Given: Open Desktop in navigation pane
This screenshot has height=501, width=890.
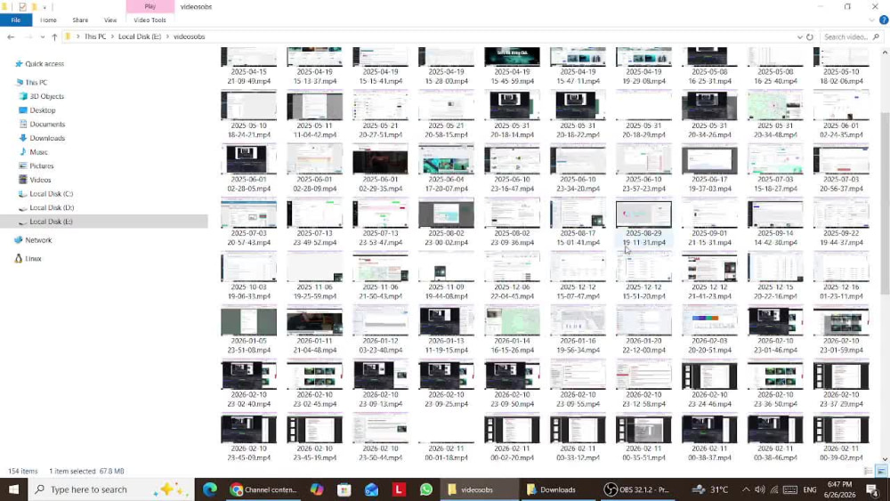Looking at the screenshot, I should pos(43,110).
